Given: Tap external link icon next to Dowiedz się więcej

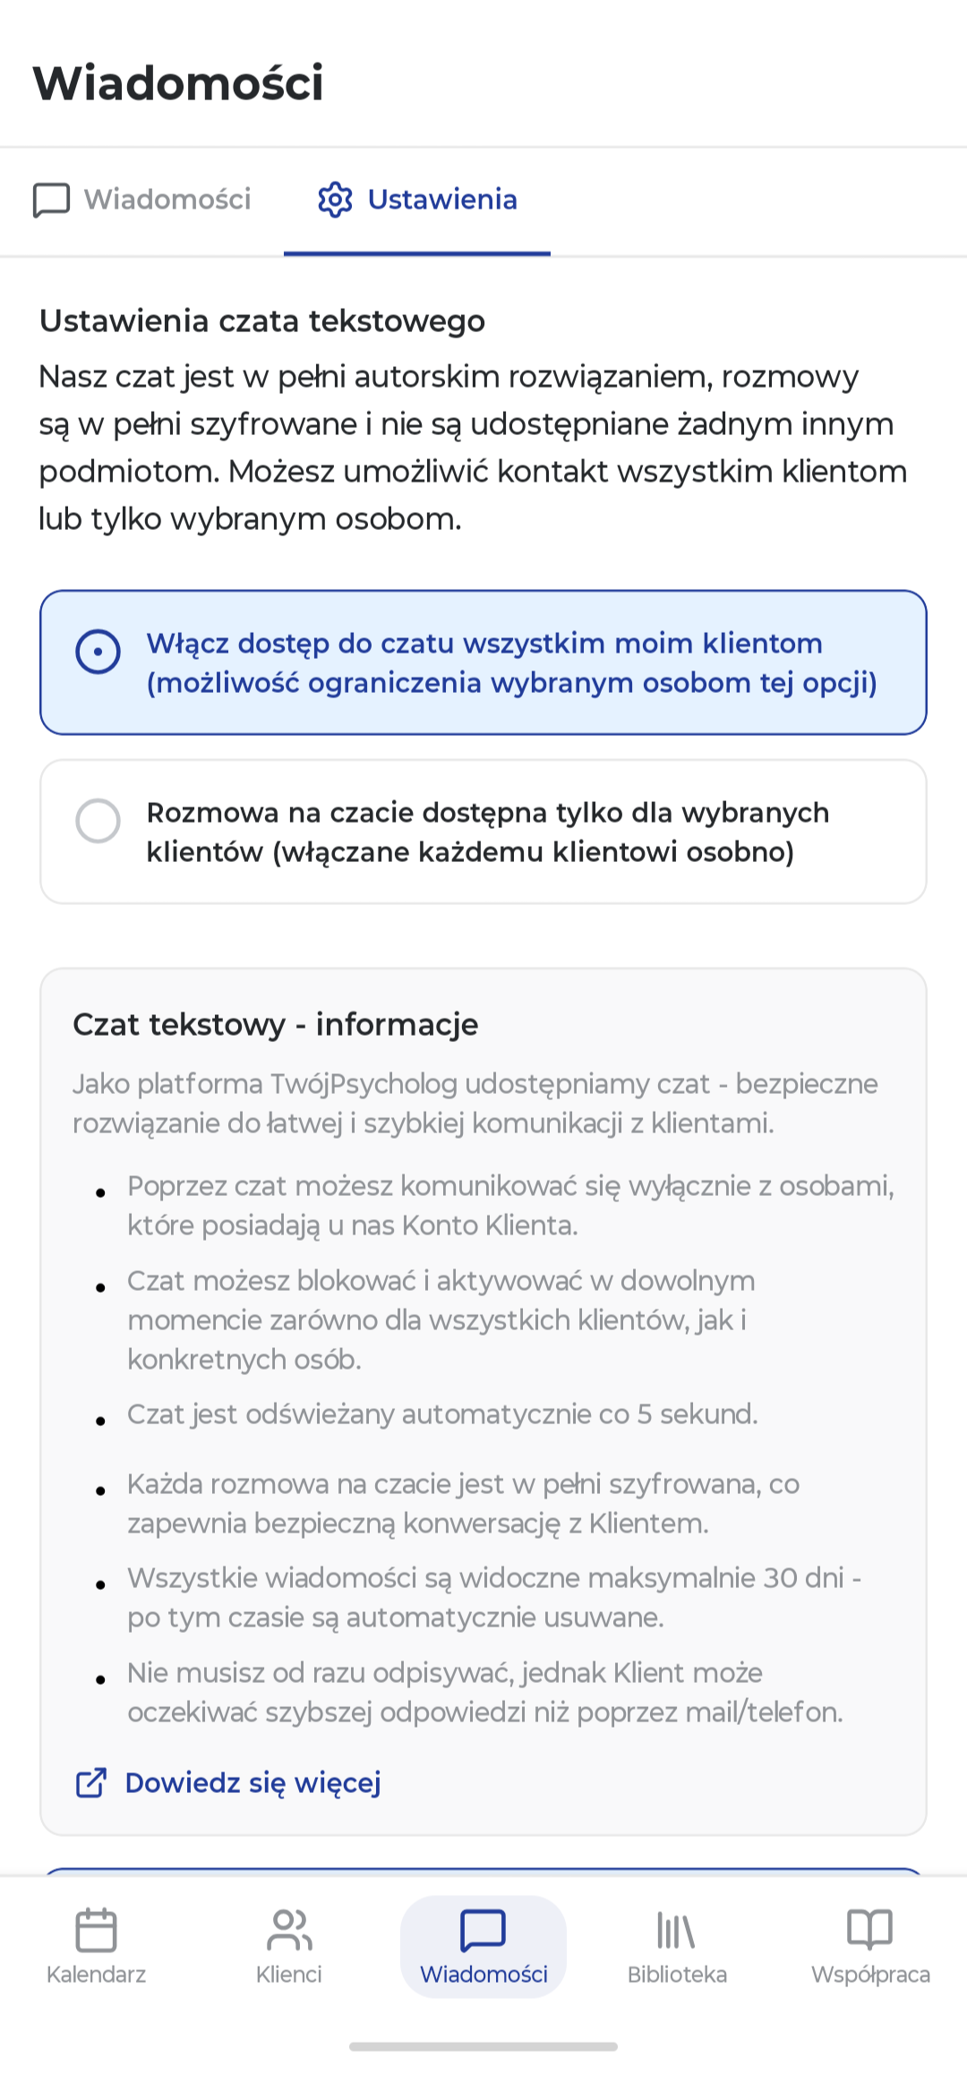Looking at the screenshot, I should click(91, 1782).
